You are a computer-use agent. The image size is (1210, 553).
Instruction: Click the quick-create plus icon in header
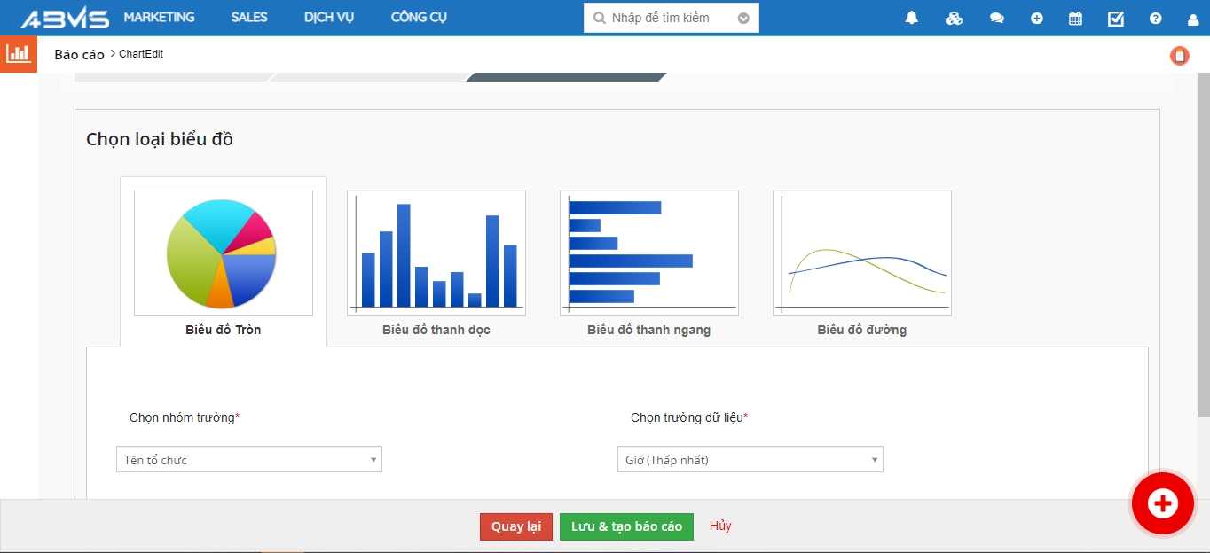[1036, 18]
